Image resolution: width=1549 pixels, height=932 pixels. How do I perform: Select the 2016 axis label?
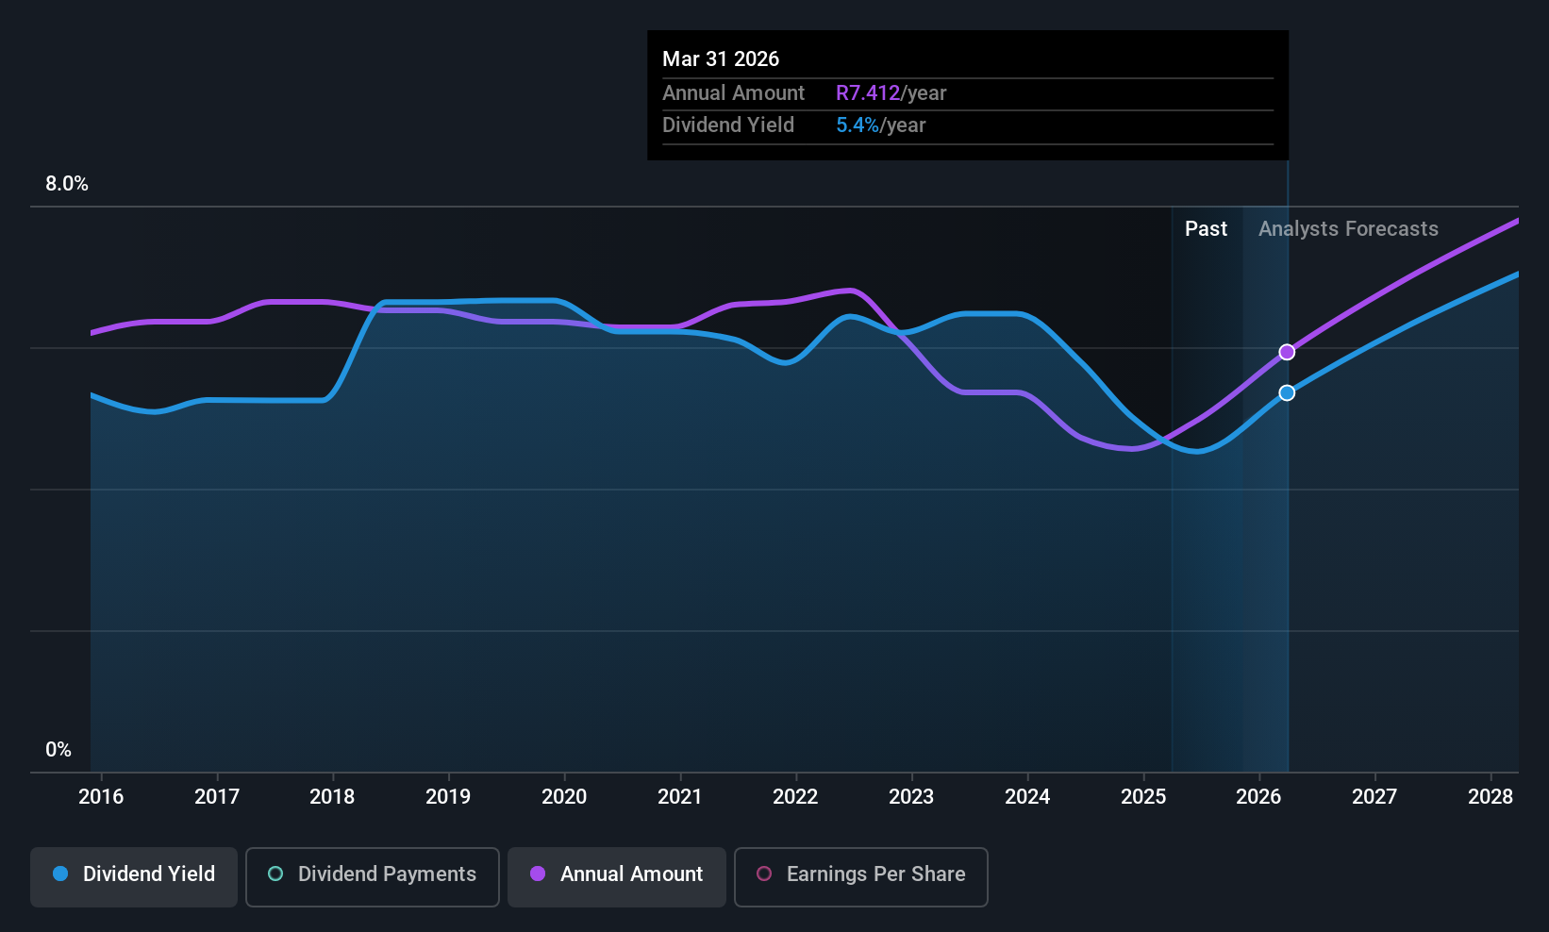[101, 797]
